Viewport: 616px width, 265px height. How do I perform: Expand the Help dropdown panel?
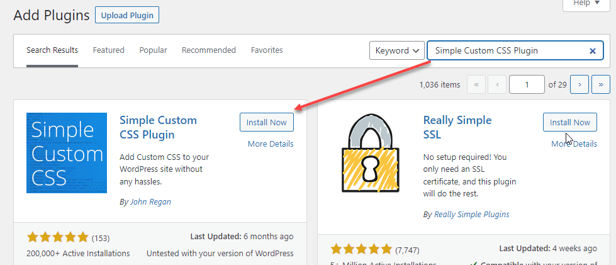click(x=586, y=3)
